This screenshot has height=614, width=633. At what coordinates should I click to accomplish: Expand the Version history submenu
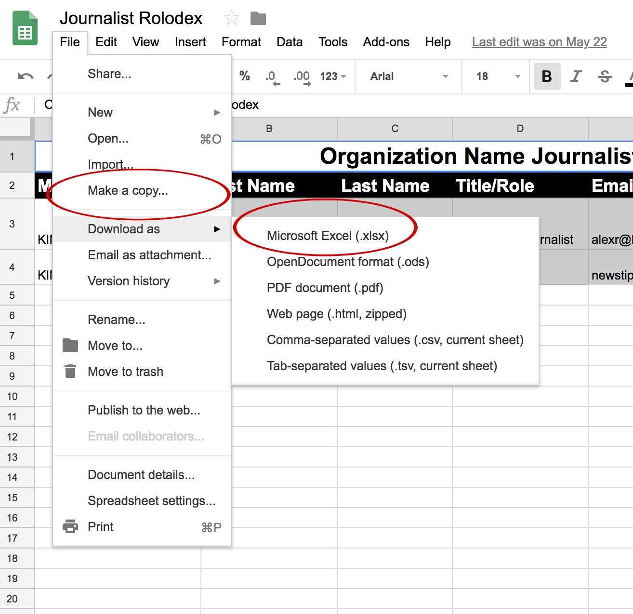142,281
